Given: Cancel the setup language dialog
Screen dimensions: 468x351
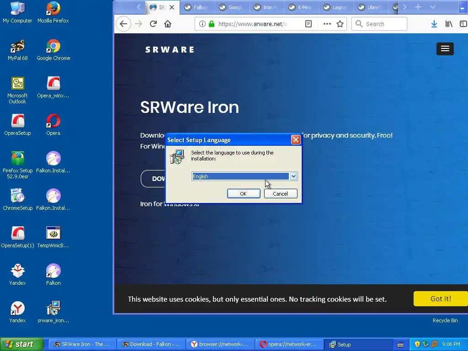Looking at the screenshot, I should point(281,193).
